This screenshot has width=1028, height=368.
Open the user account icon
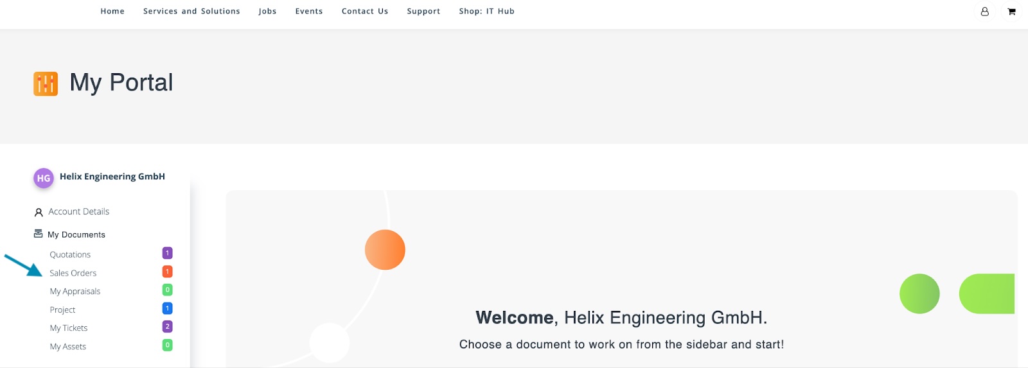984,12
